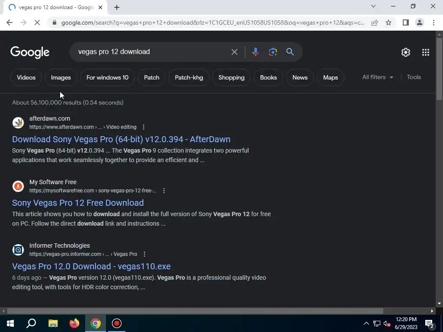Open Windows taskbar search
443x332 pixels.
(31, 323)
